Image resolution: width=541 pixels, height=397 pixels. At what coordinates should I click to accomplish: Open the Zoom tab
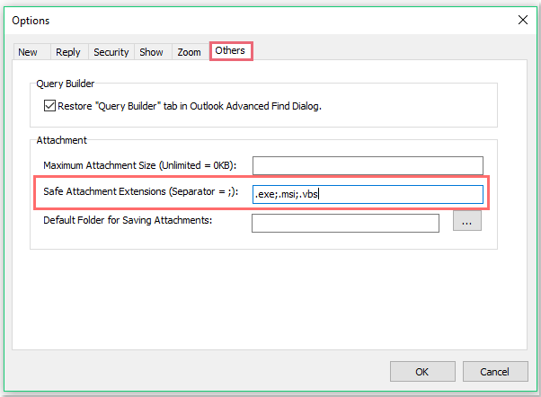[189, 52]
